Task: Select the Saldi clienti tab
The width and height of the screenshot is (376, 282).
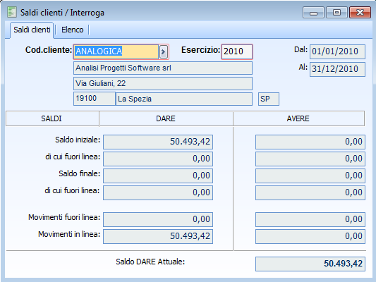Action: [x=32, y=30]
